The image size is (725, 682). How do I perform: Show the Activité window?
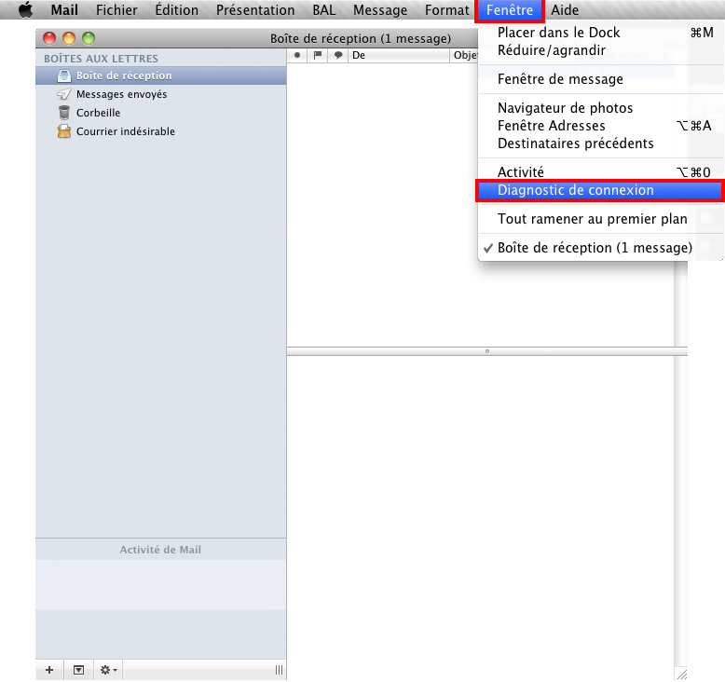(x=600, y=172)
